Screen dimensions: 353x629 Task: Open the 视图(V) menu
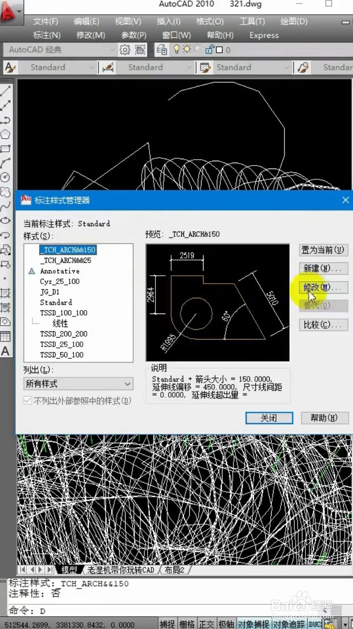point(128,22)
